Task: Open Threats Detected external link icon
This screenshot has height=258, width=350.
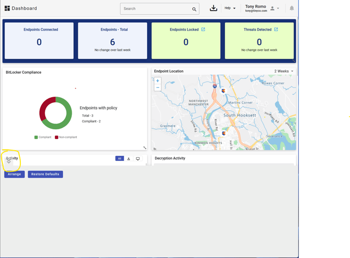Action: click(x=276, y=30)
